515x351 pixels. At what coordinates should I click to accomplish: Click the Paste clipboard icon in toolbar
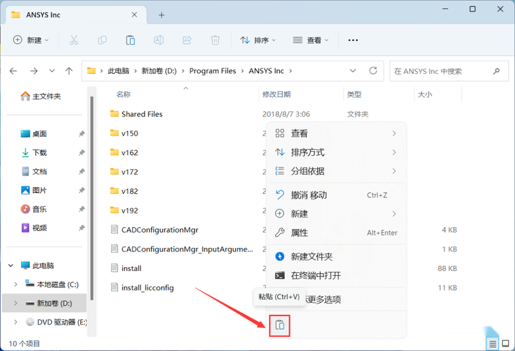130,40
